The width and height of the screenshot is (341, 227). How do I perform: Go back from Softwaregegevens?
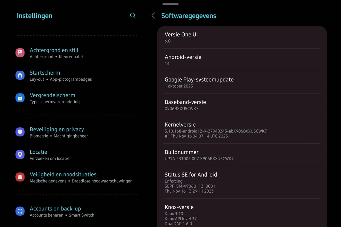153,15
